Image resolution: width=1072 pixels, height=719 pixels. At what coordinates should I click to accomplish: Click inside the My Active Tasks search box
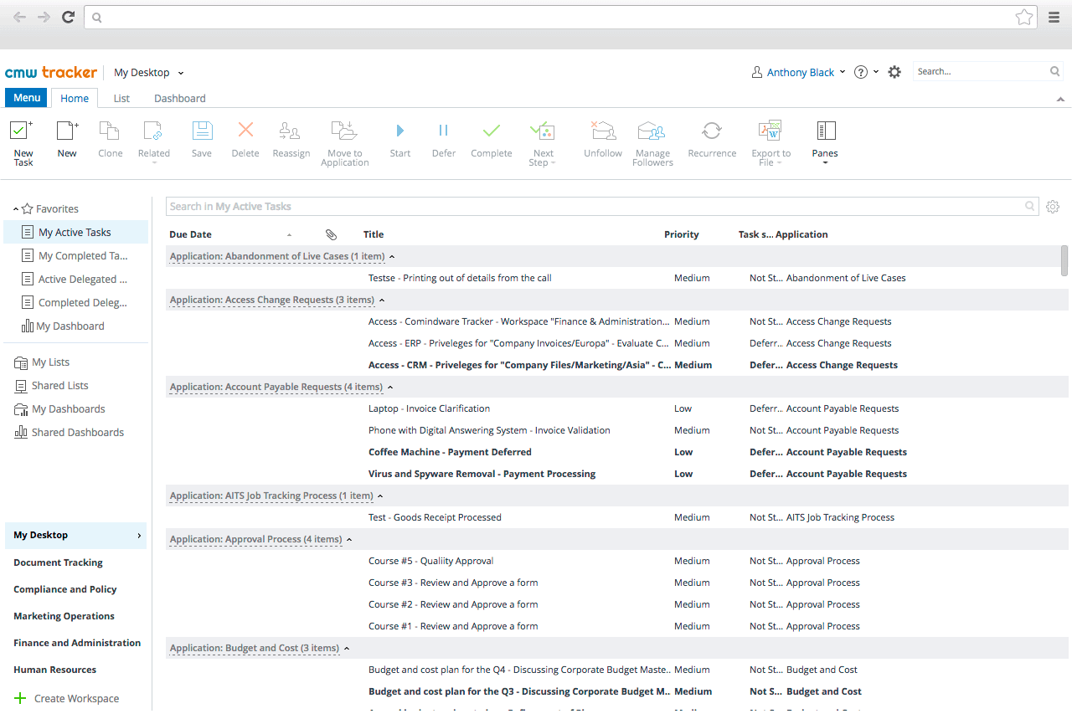coord(586,206)
